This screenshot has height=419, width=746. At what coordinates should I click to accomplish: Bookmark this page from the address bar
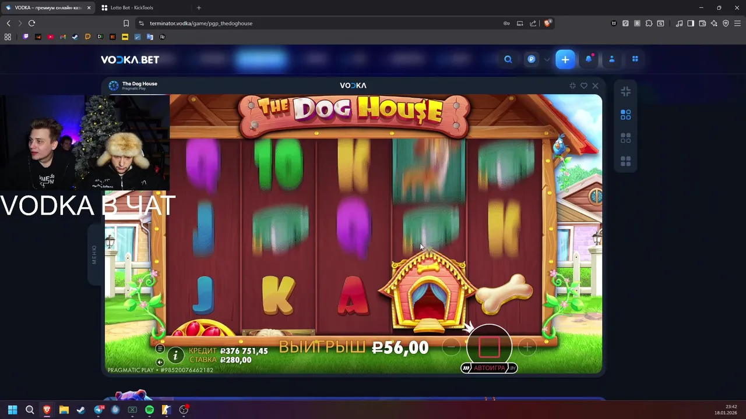pos(126,23)
